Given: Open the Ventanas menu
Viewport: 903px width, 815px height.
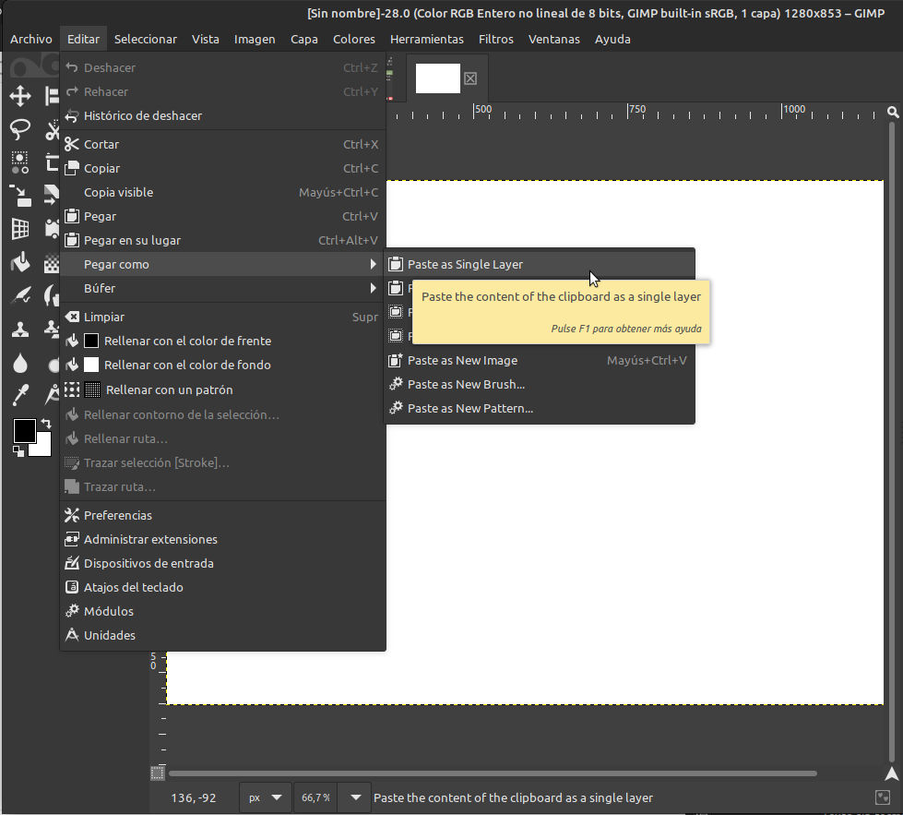Looking at the screenshot, I should [554, 39].
